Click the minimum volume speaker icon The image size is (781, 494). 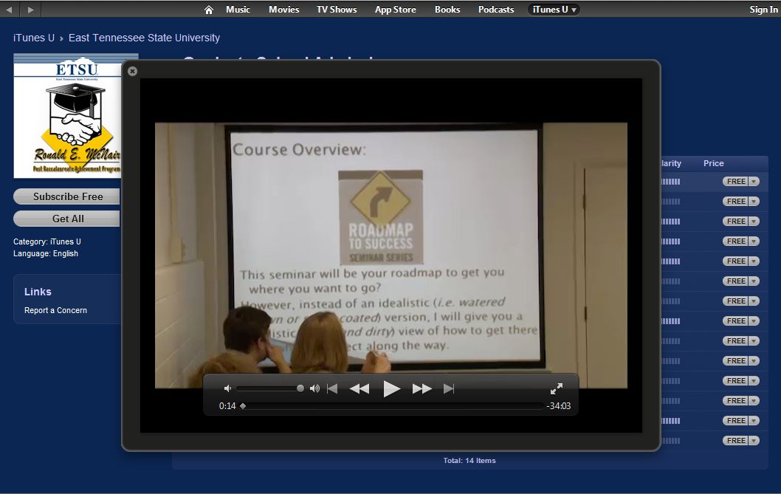click(227, 388)
